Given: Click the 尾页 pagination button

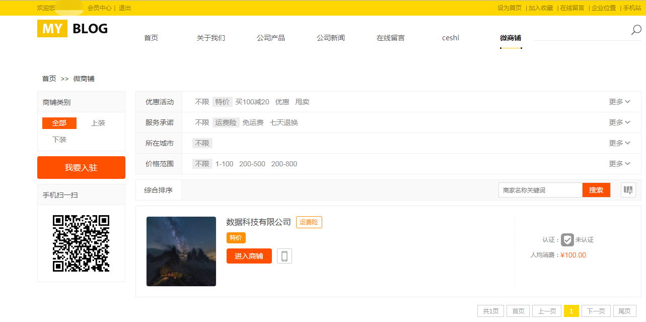Looking at the screenshot, I should (x=624, y=311).
